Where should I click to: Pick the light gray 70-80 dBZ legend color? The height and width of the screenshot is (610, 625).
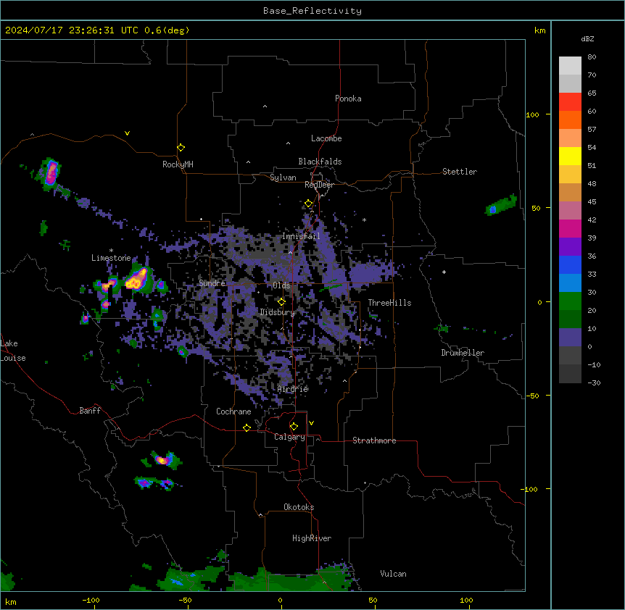click(x=570, y=66)
